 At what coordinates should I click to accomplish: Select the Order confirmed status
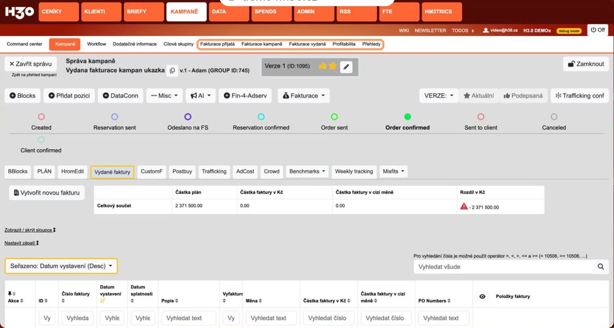[x=408, y=117]
